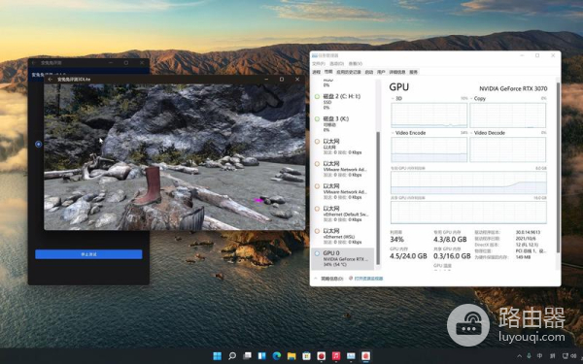583x364 pixels.
Task: Click the 149 MB reserved memory value
Action: 523,257
